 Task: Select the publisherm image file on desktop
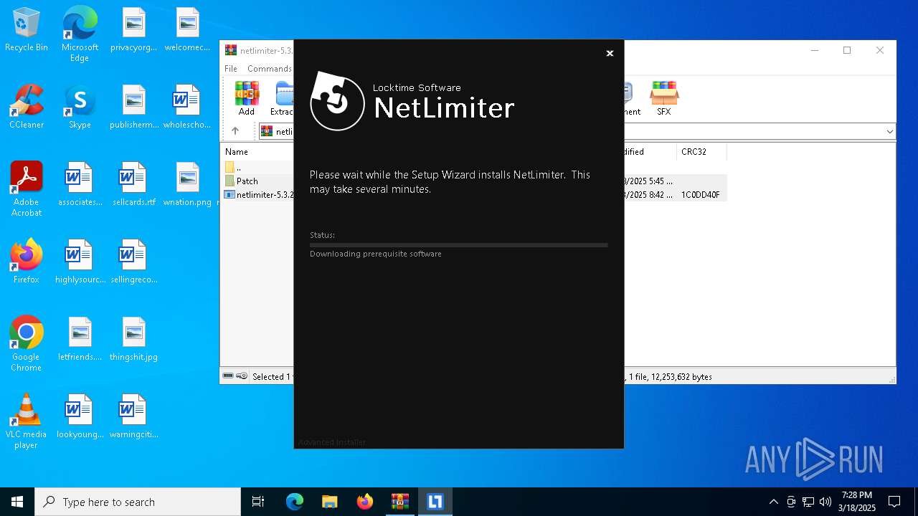coord(133,107)
